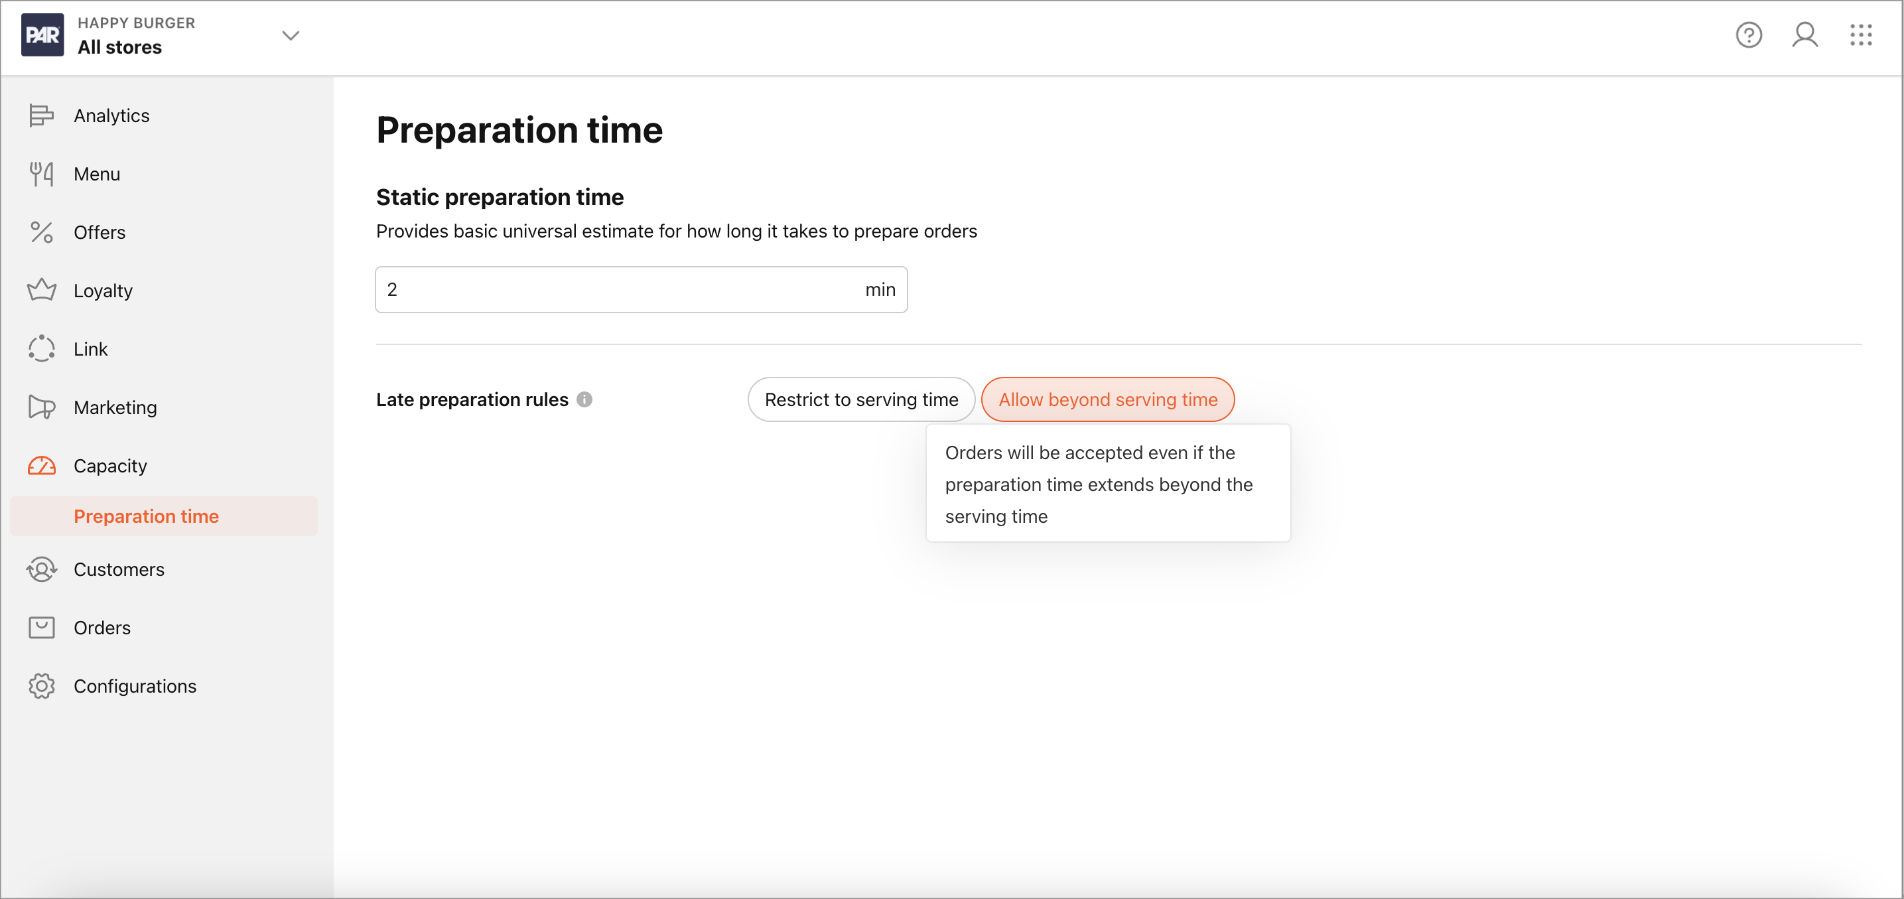The image size is (1904, 899).
Task: Focus the static preparation time minutes field
Action: (x=641, y=290)
